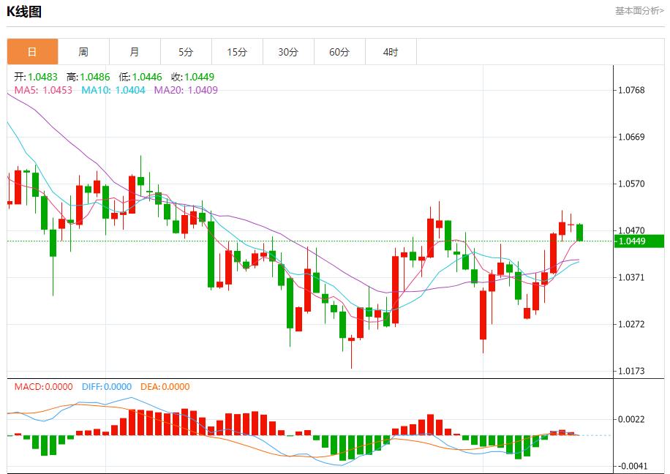This screenshot has height=474, width=670.
Task: Click the 开:1.0483 open price value
Action: 36,77
